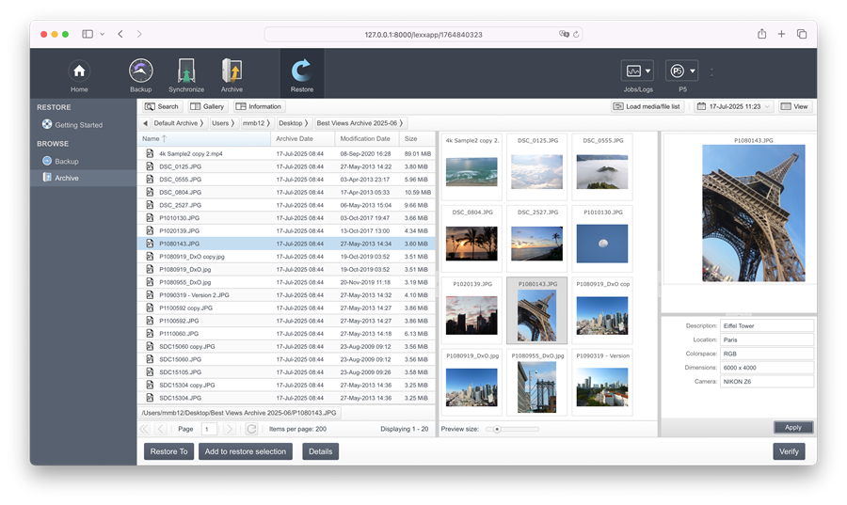
Task: Expand the Users breadcrumb path segment
Action: [222, 123]
